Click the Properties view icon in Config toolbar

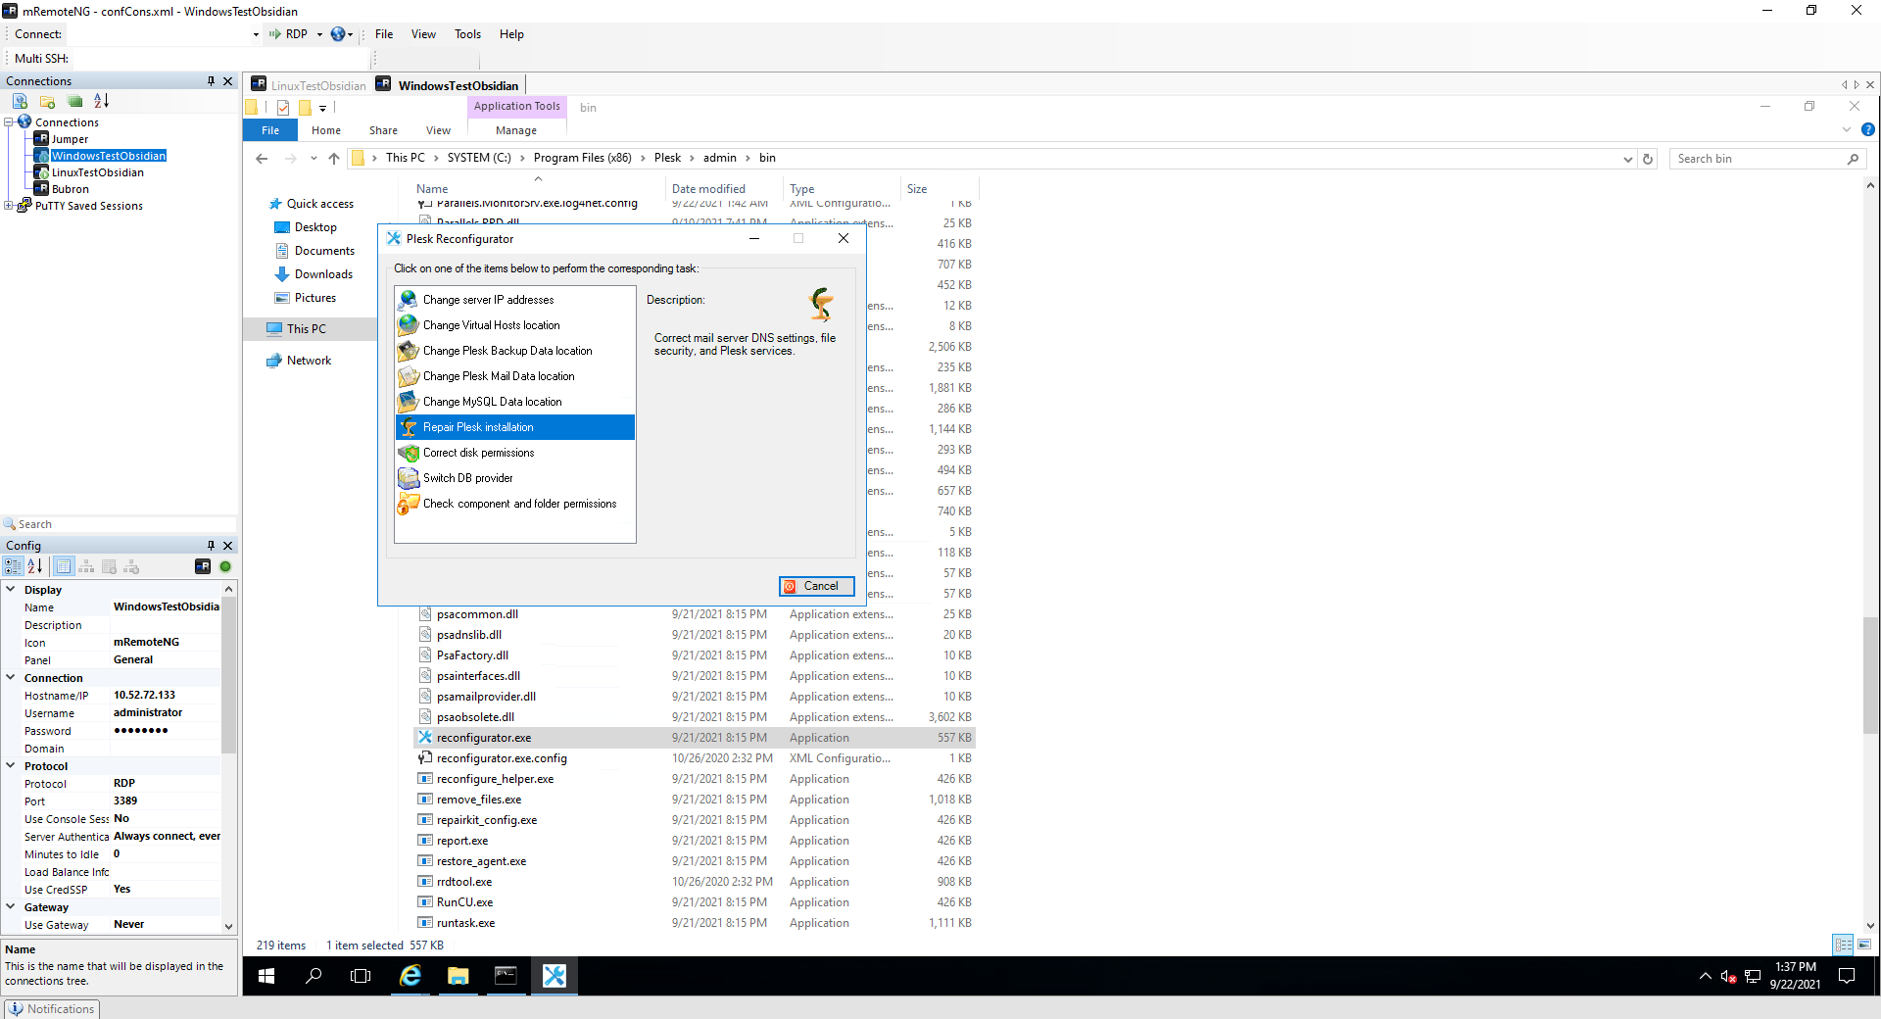[x=64, y=566]
